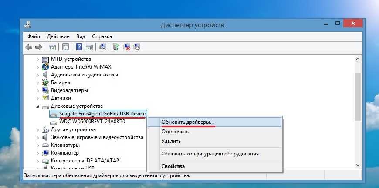The height and width of the screenshot is (188, 379).
Task: Expand the Батареи node
Action: tap(37, 83)
